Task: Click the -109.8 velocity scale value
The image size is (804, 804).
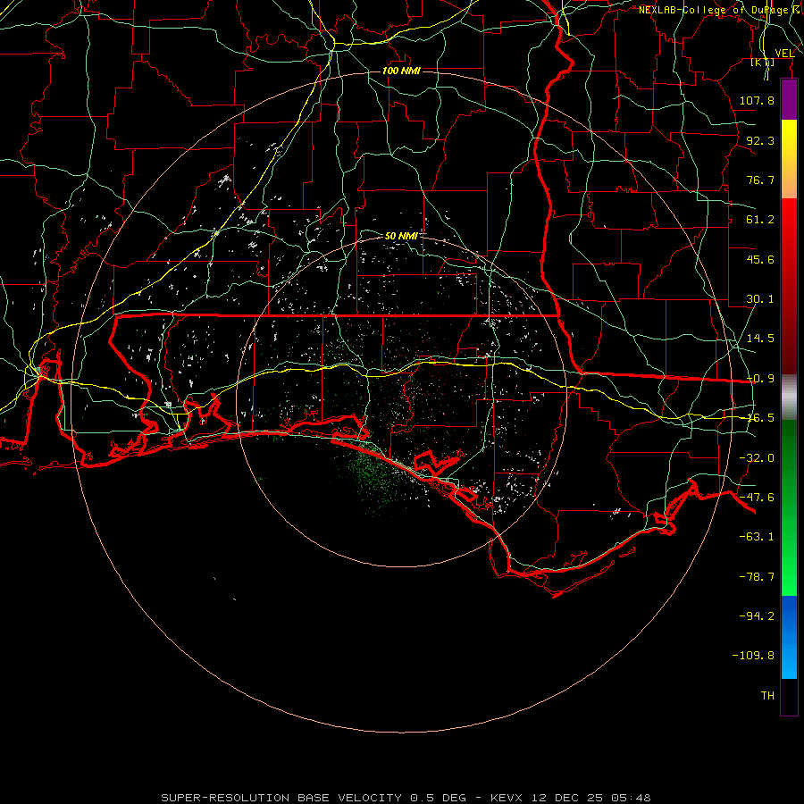Action: (x=753, y=656)
